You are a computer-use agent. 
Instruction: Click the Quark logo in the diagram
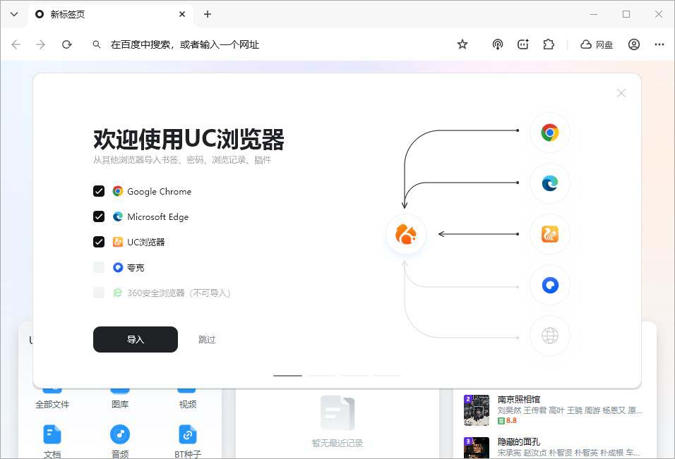(550, 285)
